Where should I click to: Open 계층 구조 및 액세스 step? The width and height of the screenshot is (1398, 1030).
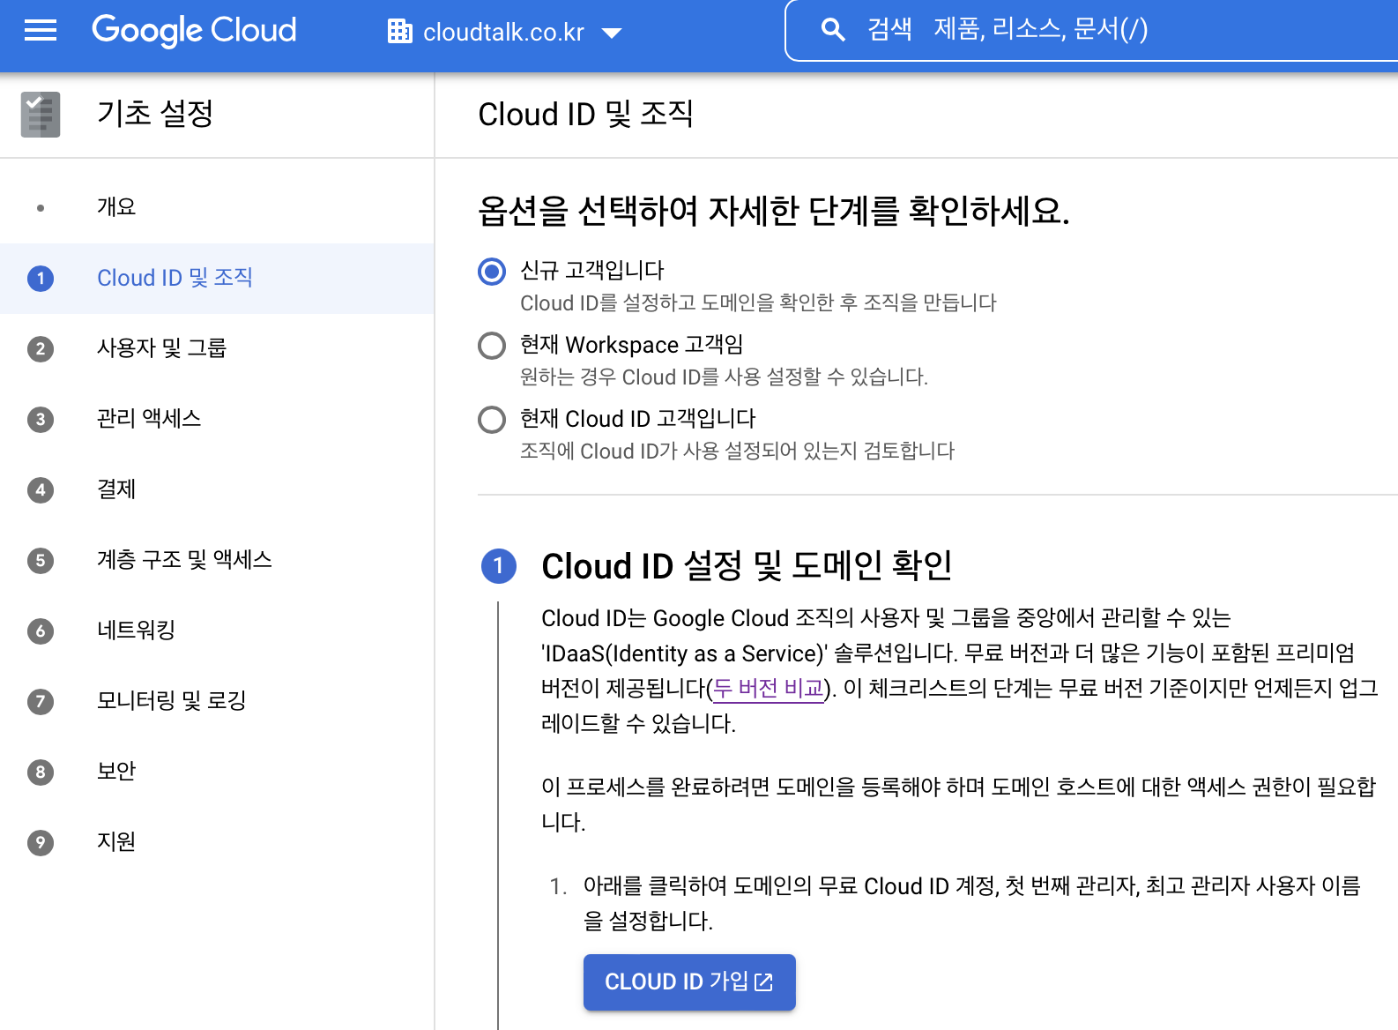217,560
